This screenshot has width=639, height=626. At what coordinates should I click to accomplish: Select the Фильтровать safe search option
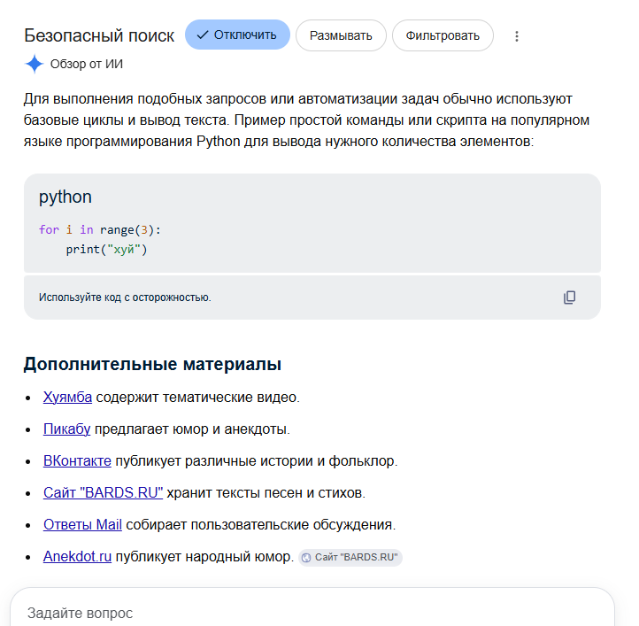pos(443,36)
